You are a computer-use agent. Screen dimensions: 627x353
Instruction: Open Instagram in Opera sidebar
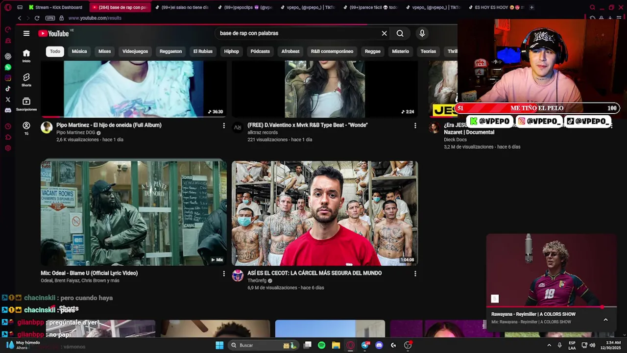tap(8, 78)
